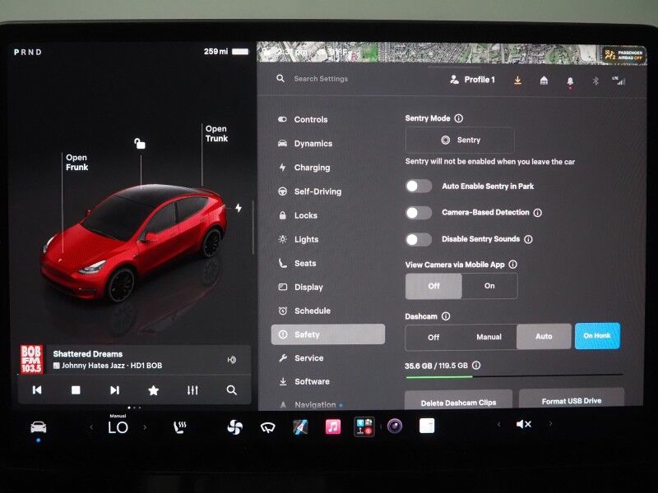Open the climate fan icon

pos(234,427)
